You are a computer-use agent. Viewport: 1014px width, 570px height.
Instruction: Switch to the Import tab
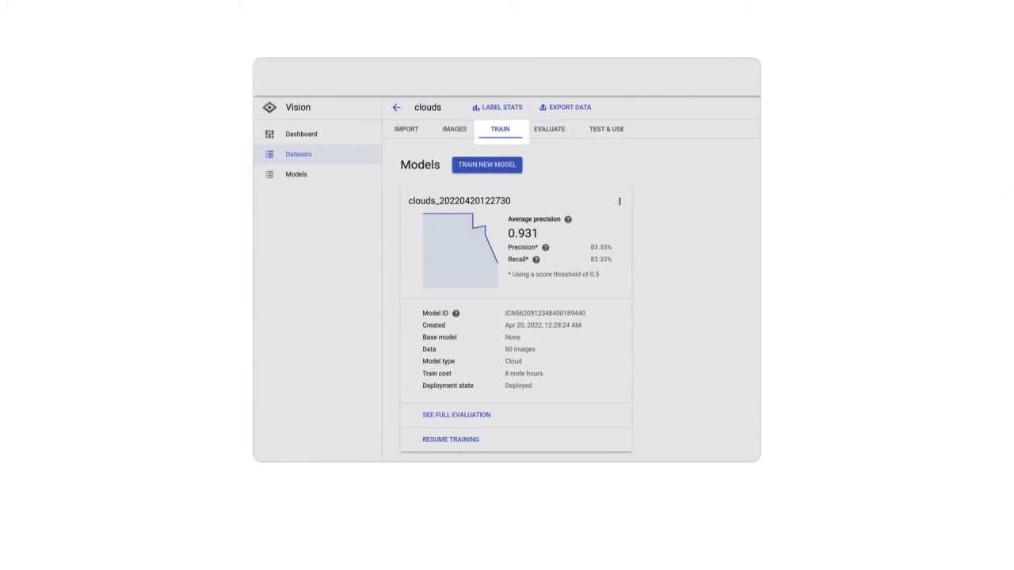point(406,129)
